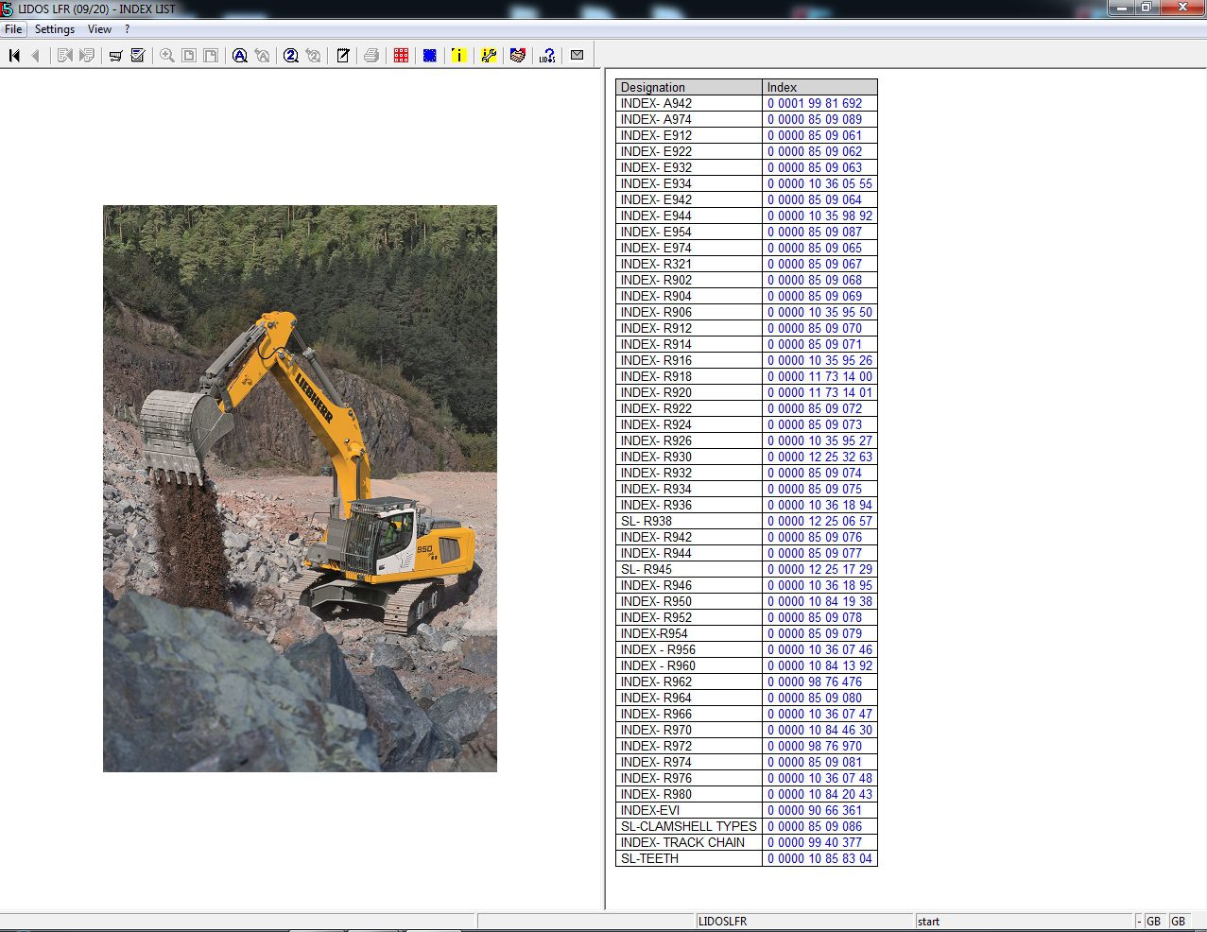Click the red grid icon
The height and width of the screenshot is (932, 1207).
[x=401, y=56]
